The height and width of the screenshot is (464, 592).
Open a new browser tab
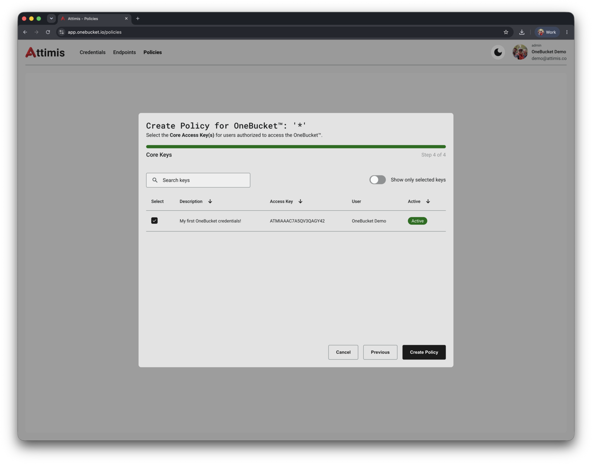tap(138, 19)
